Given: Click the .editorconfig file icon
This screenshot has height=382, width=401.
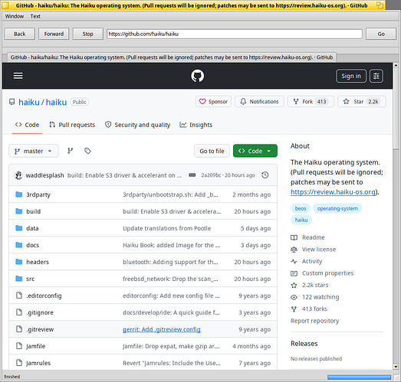Looking at the screenshot, I should pos(19,295).
